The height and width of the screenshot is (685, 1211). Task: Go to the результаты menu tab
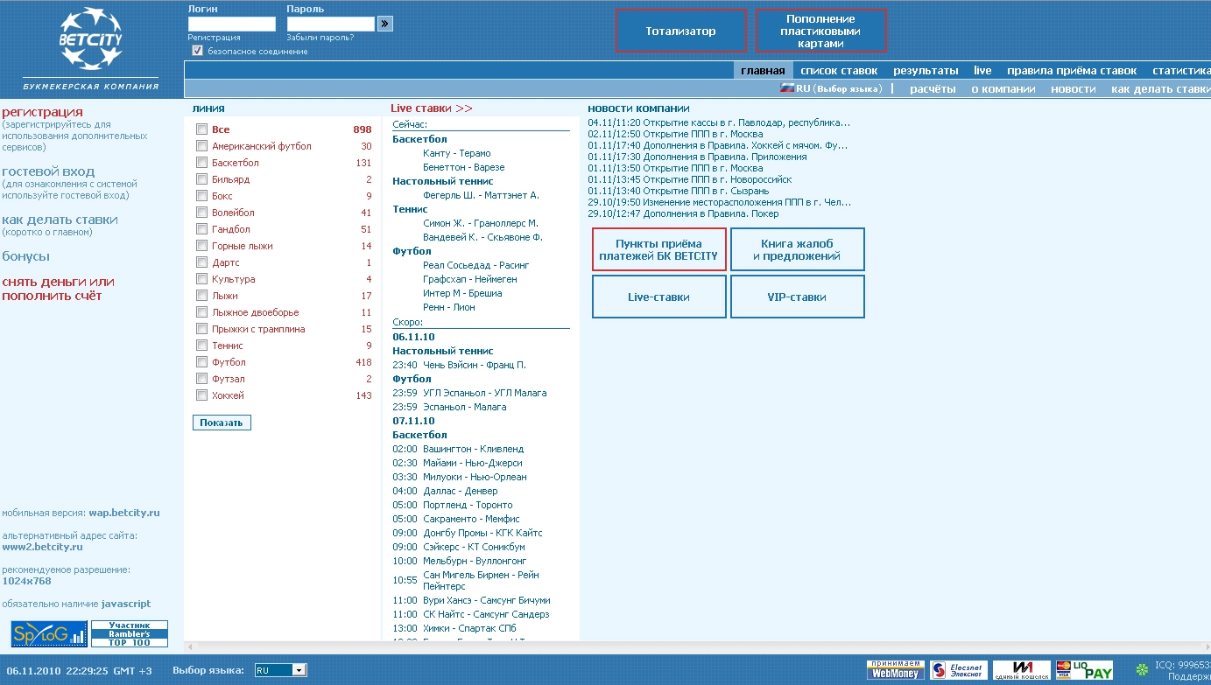click(926, 71)
